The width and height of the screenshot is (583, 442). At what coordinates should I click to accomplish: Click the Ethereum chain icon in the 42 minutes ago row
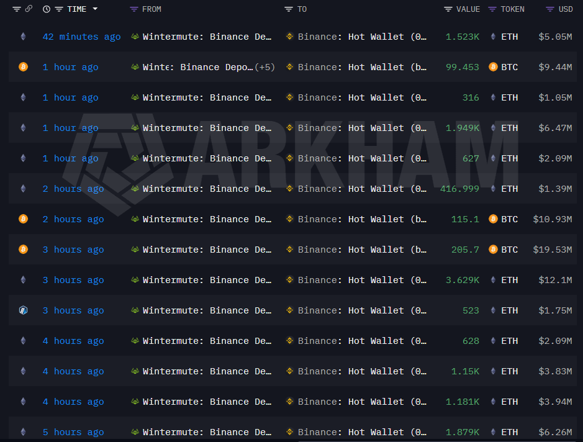click(23, 37)
